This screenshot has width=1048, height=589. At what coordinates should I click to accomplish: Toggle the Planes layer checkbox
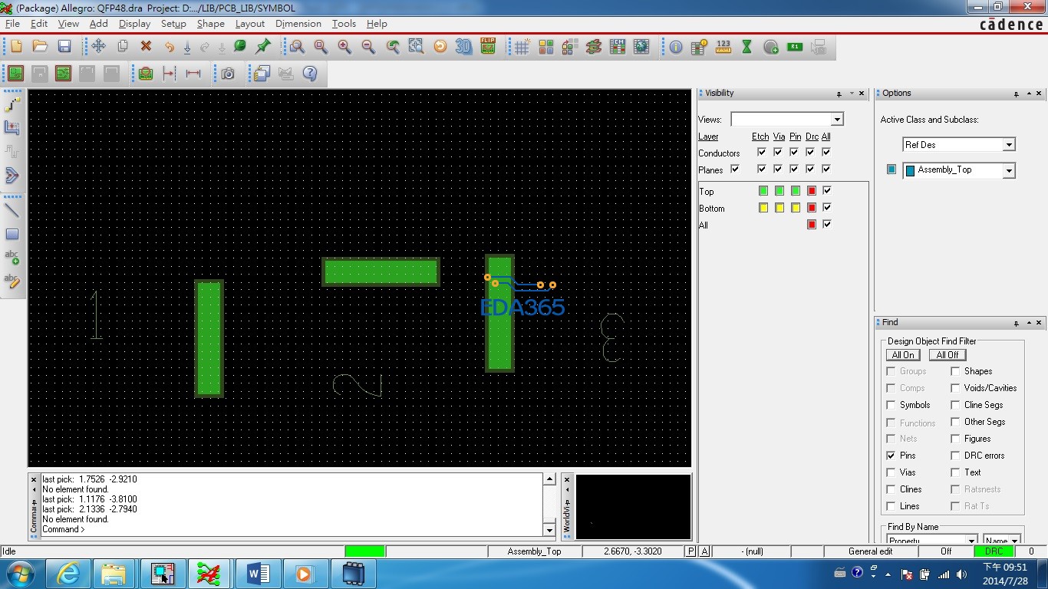tap(735, 169)
